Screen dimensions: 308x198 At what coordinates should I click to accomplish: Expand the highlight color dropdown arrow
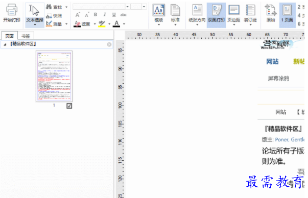tap(109, 24)
